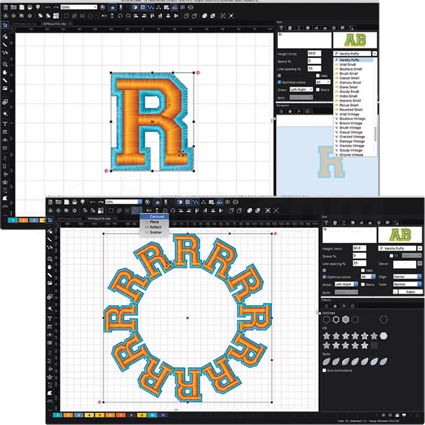Click the Apply button in the Text panel
425x425 pixels.
coord(411,291)
